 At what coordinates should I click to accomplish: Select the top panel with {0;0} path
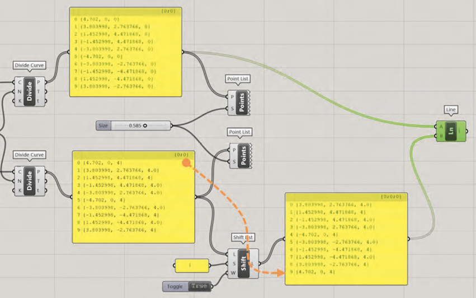(x=126, y=52)
